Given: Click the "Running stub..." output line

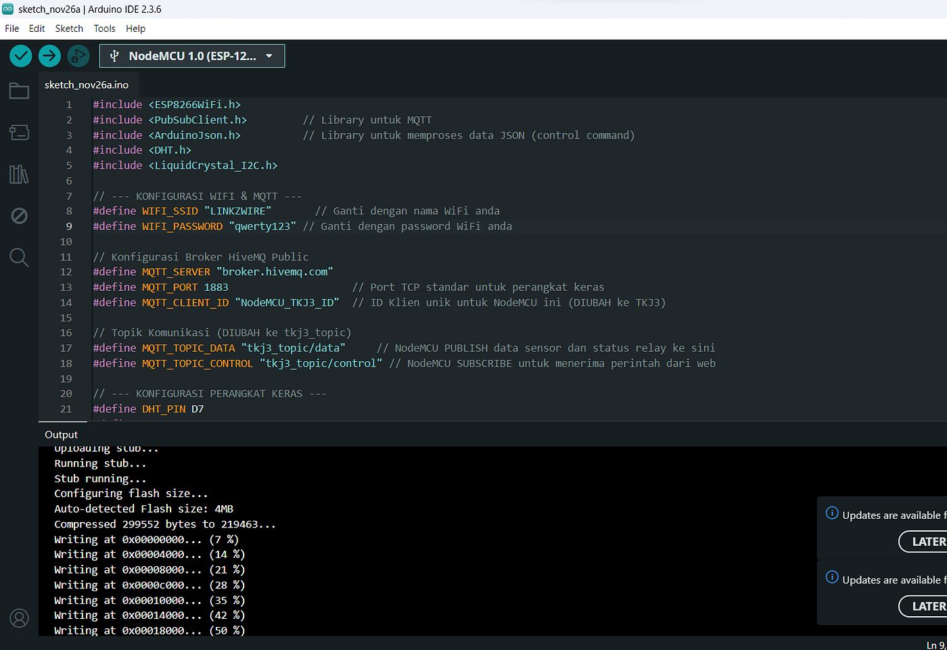Looking at the screenshot, I should pyautogui.click(x=100, y=463).
